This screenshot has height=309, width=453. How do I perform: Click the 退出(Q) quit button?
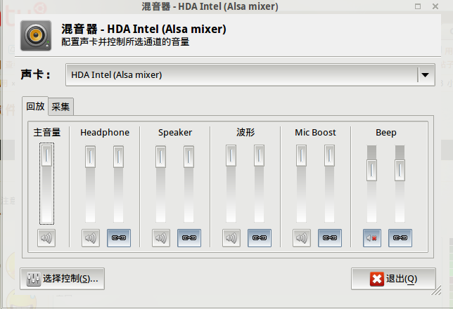(x=393, y=279)
